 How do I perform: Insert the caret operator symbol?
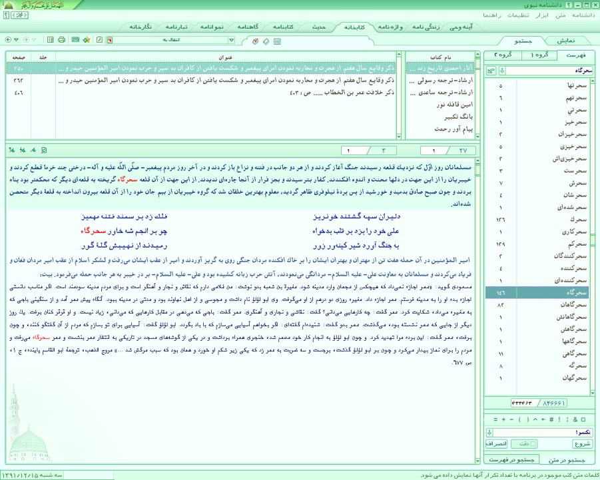coord(535,419)
